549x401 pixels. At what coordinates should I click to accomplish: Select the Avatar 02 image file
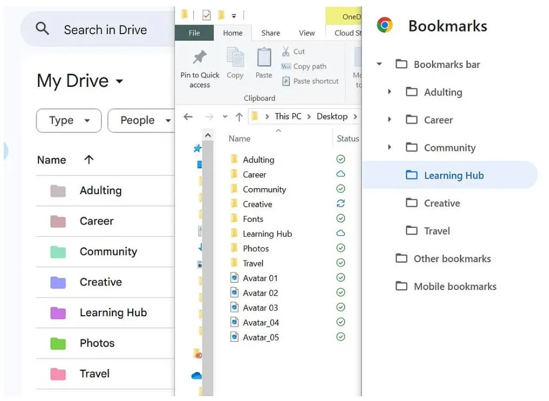coord(254,293)
